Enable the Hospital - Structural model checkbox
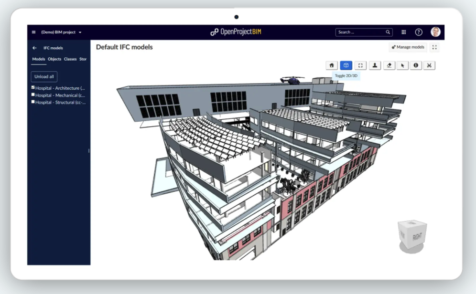Image resolution: width=476 pixels, height=294 pixels. pyautogui.click(x=32, y=102)
